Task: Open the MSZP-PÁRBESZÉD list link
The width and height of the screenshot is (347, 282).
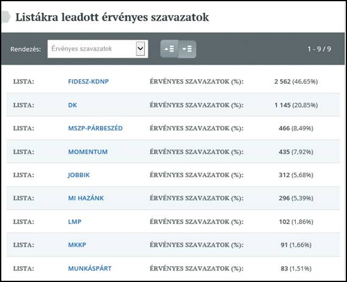Action: 95,128
